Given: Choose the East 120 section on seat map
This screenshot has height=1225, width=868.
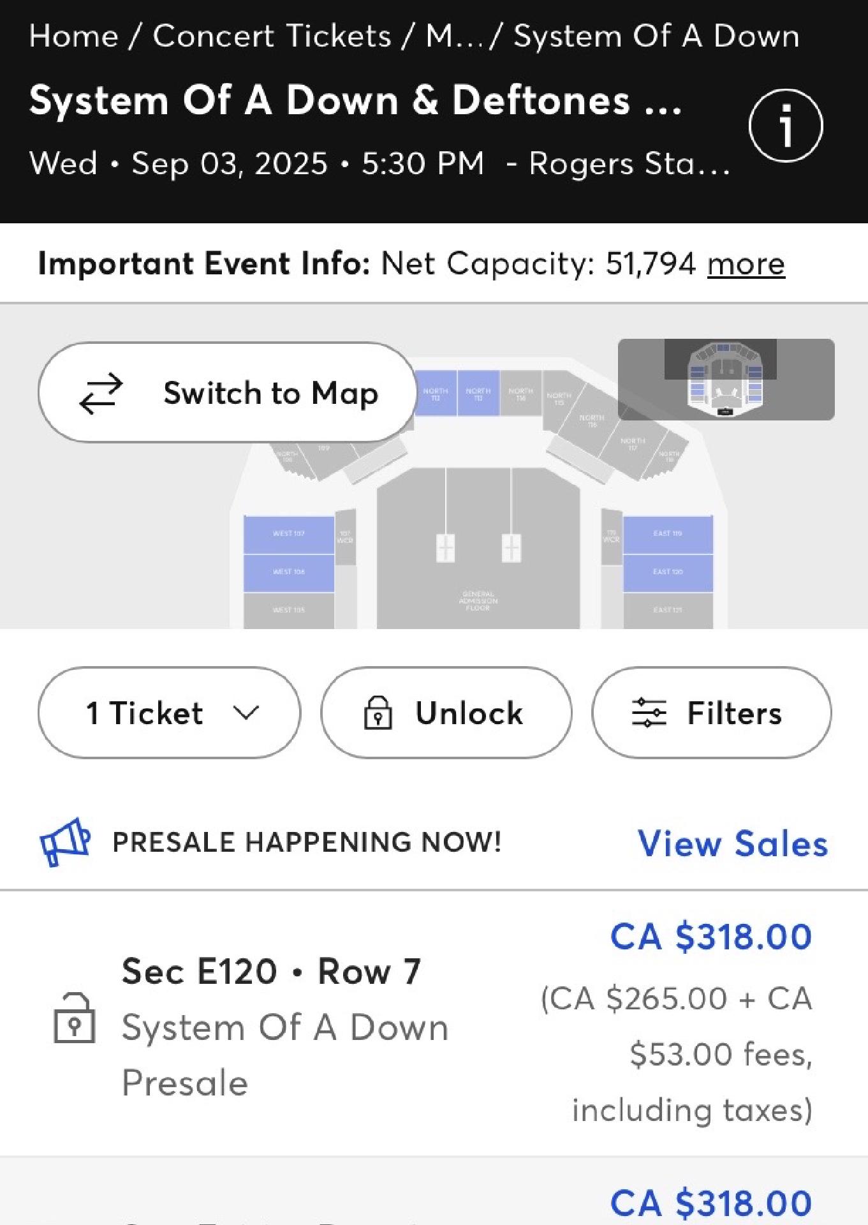Looking at the screenshot, I should click(x=668, y=573).
